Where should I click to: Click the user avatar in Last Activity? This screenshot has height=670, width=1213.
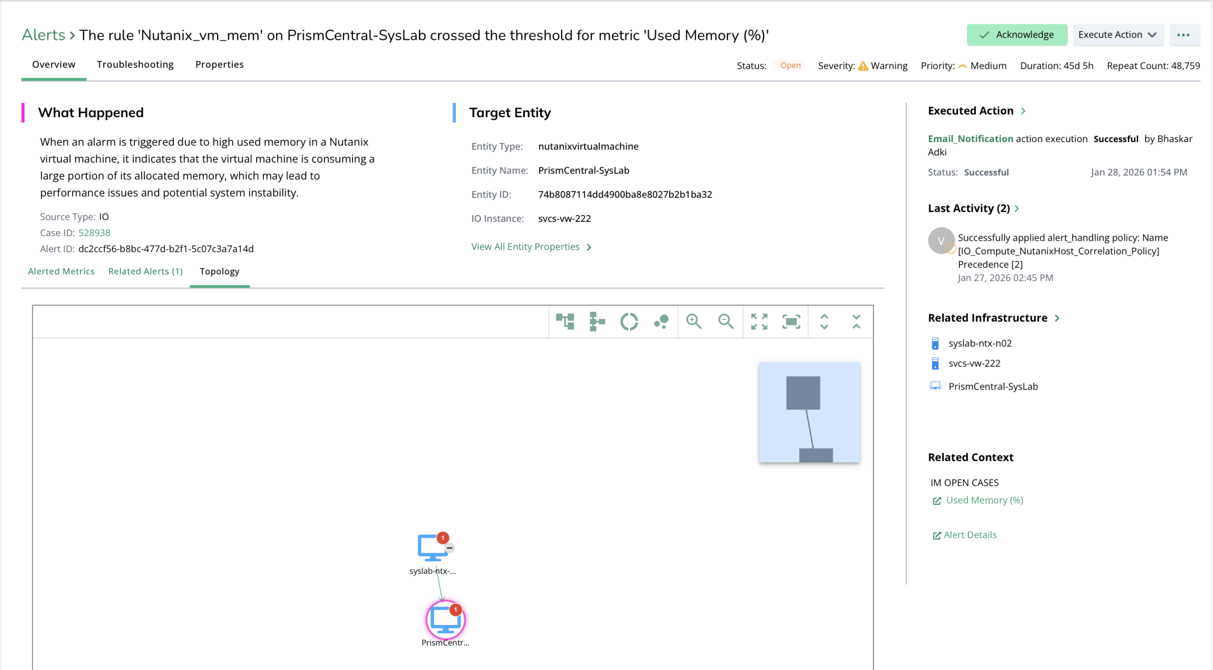click(941, 241)
